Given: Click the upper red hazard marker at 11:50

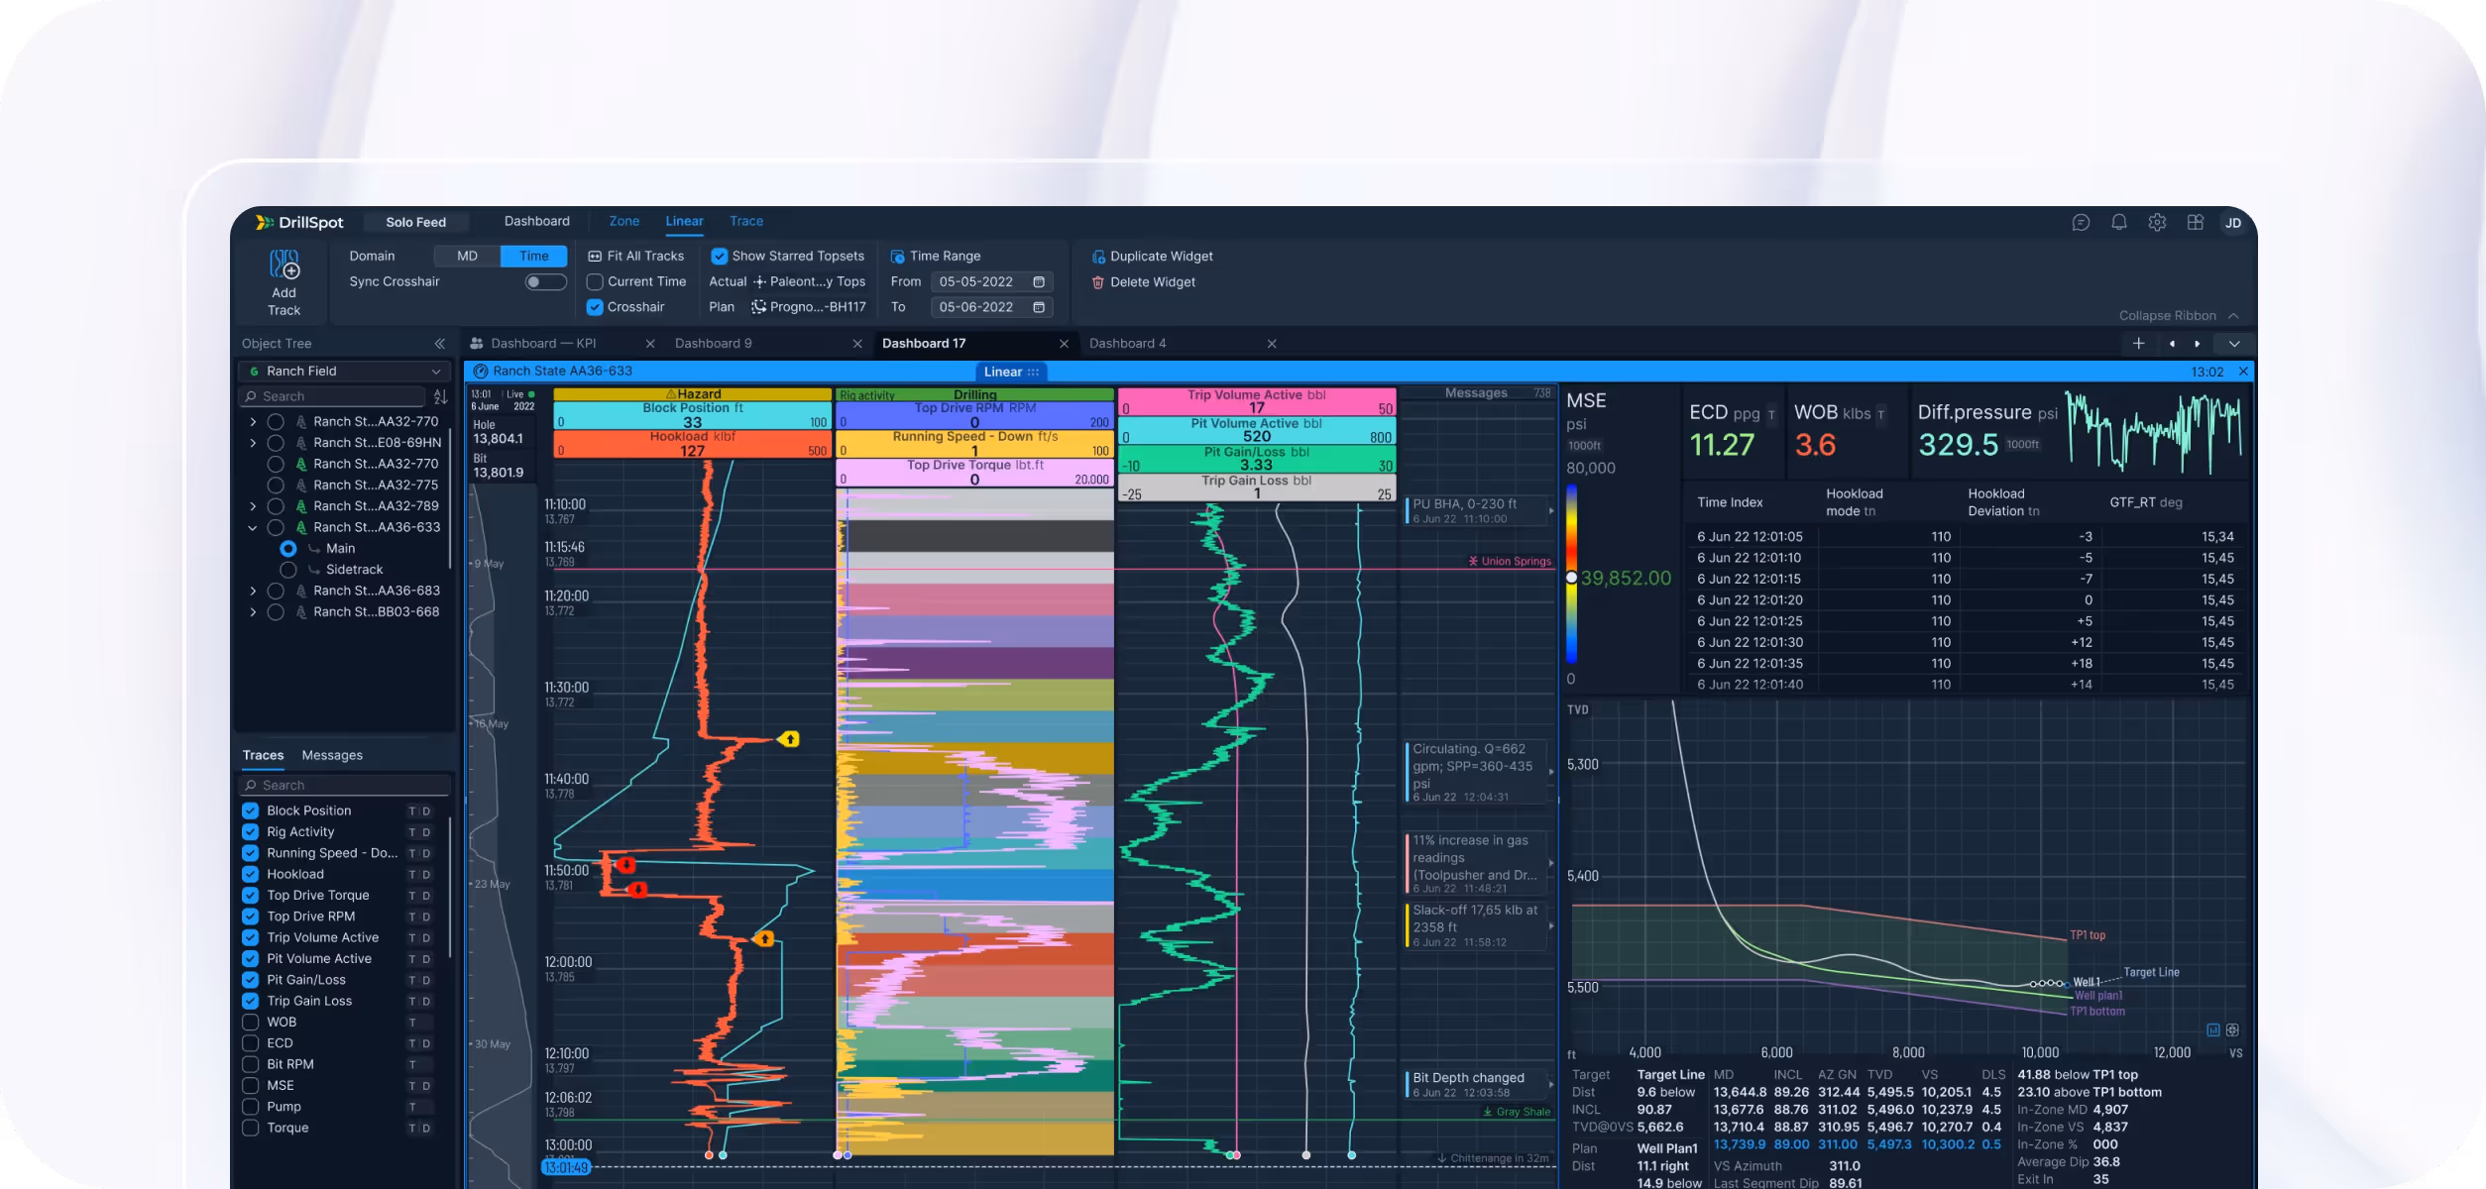Looking at the screenshot, I should pos(625,865).
